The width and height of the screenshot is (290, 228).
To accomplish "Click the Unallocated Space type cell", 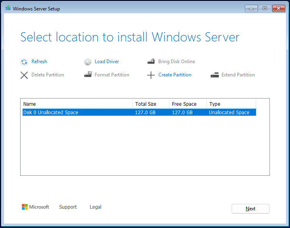I will [x=229, y=113].
